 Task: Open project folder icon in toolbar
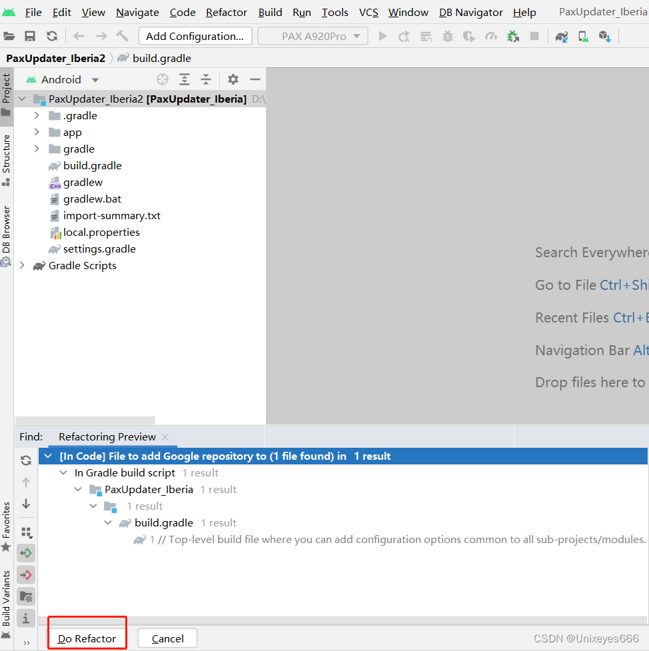click(x=9, y=37)
